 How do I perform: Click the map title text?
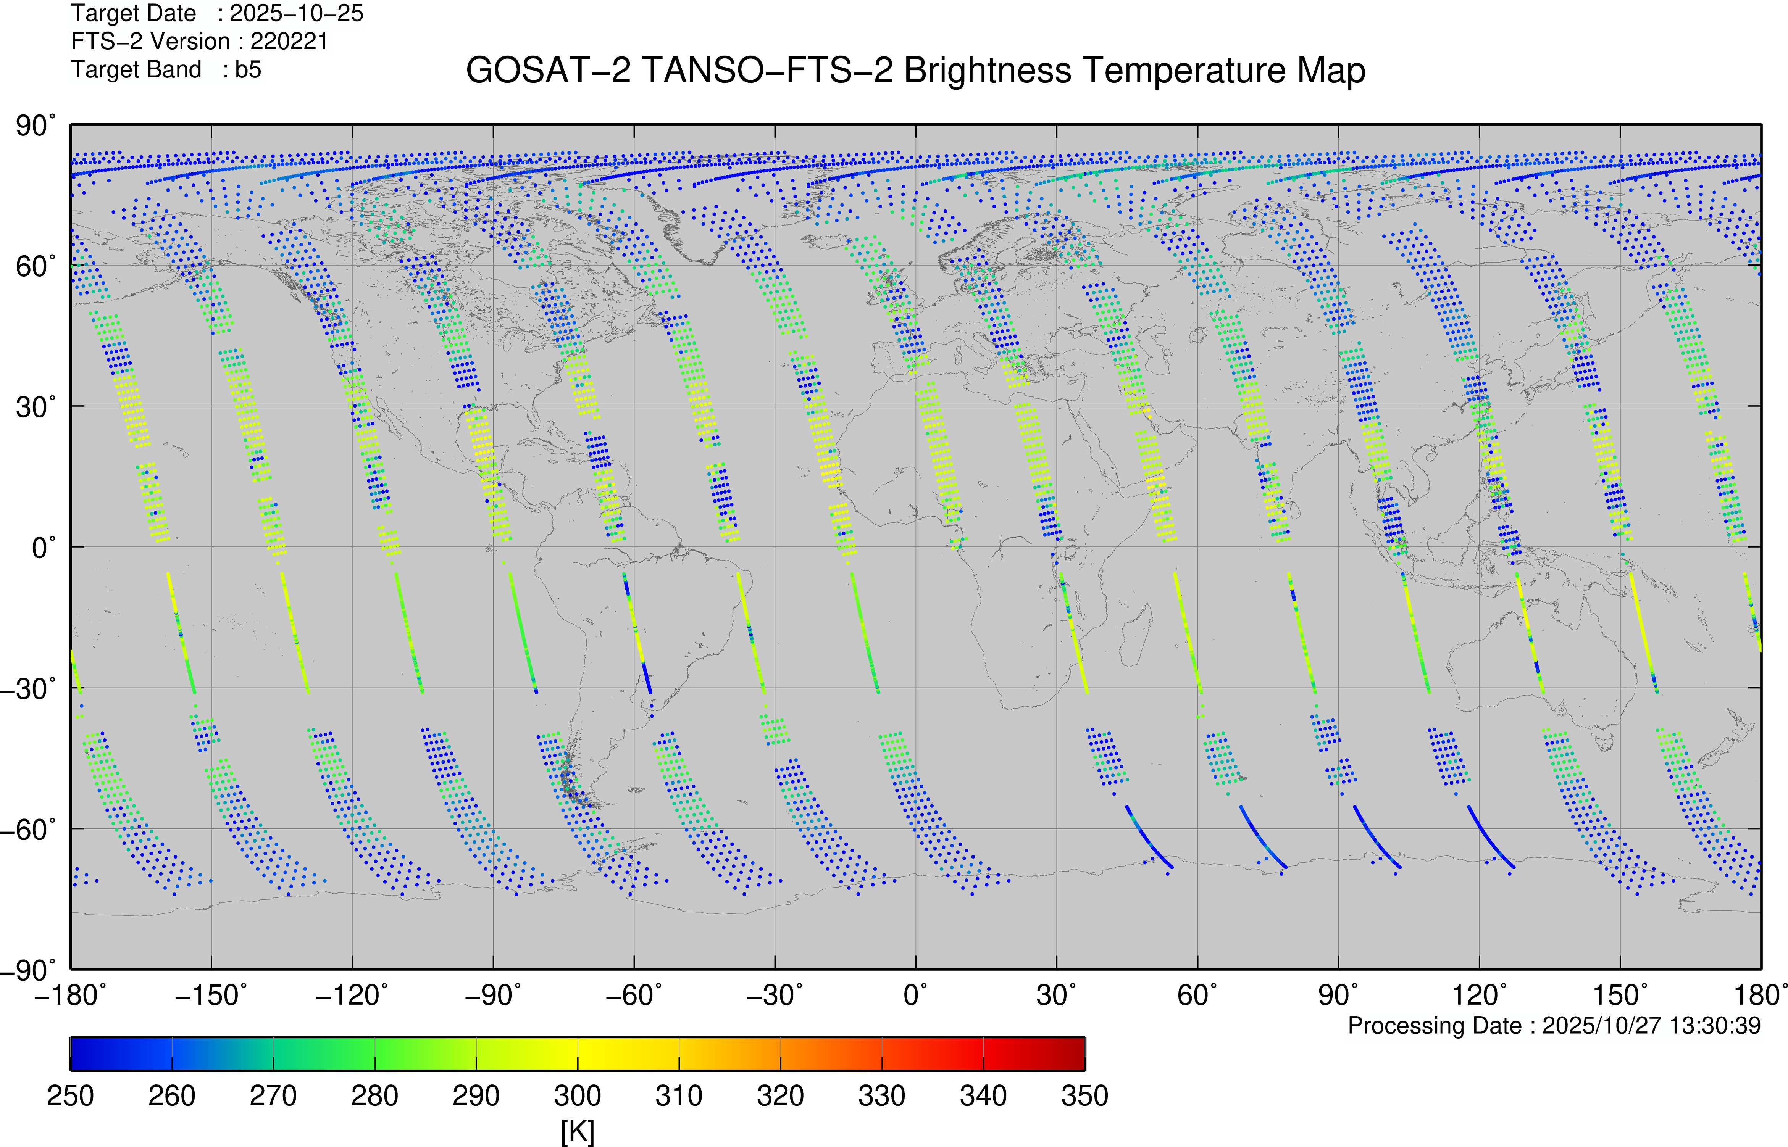click(915, 71)
